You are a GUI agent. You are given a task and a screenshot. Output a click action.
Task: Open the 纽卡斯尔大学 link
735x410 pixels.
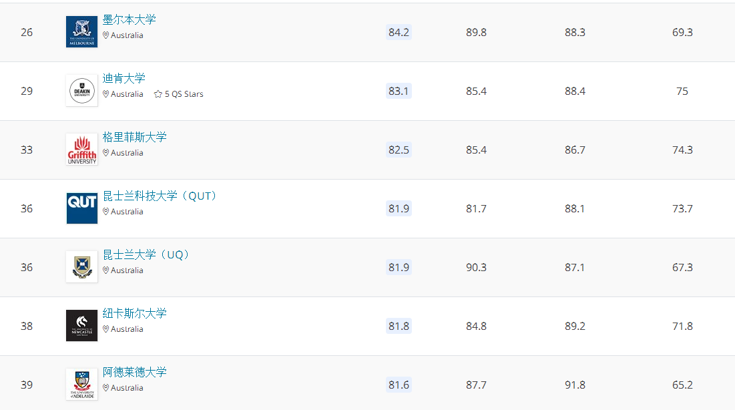tap(135, 313)
